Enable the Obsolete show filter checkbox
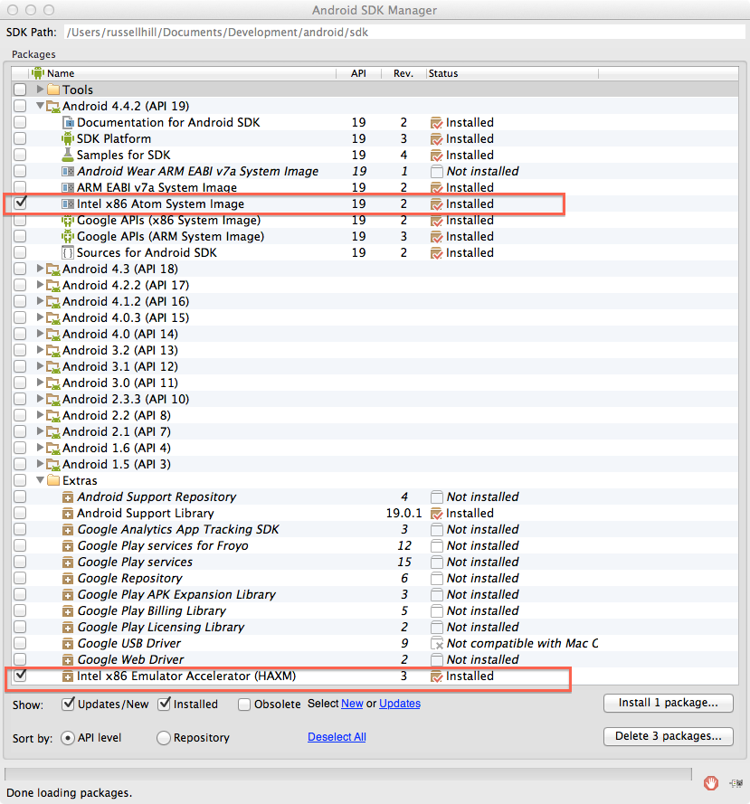Viewport: 750px width, 804px height. pyautogui.click(x=244, y=705)
